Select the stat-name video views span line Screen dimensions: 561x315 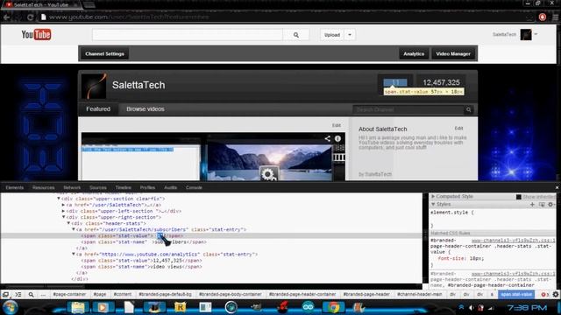[x=141, y=267]
